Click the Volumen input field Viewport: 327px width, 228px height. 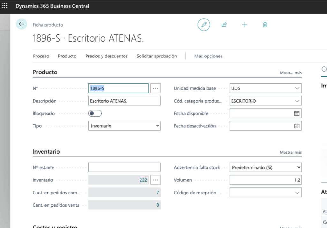[x=265, y=180]
